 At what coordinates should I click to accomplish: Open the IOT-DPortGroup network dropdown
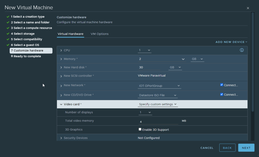pos(160,86)
